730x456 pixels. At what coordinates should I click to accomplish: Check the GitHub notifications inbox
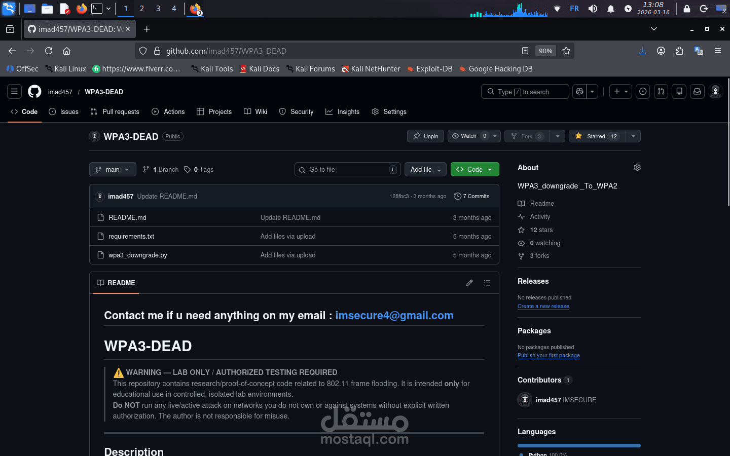(x=697, y=91)
